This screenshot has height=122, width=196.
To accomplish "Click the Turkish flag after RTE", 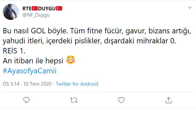I will [35, 8].
